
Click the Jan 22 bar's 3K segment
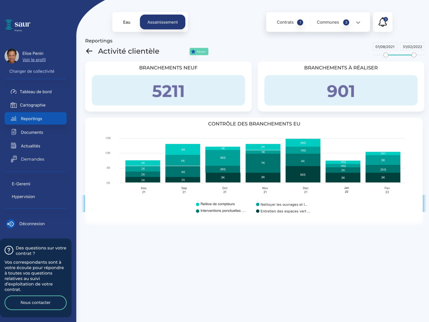343,178
